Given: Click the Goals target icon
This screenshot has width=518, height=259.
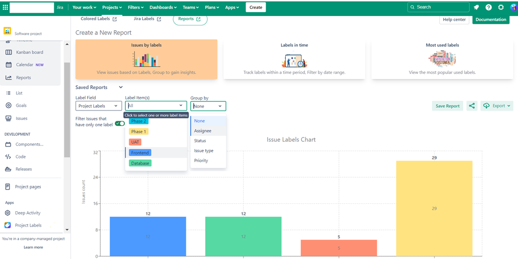Looking at the screenshot, I should (9, 106).
